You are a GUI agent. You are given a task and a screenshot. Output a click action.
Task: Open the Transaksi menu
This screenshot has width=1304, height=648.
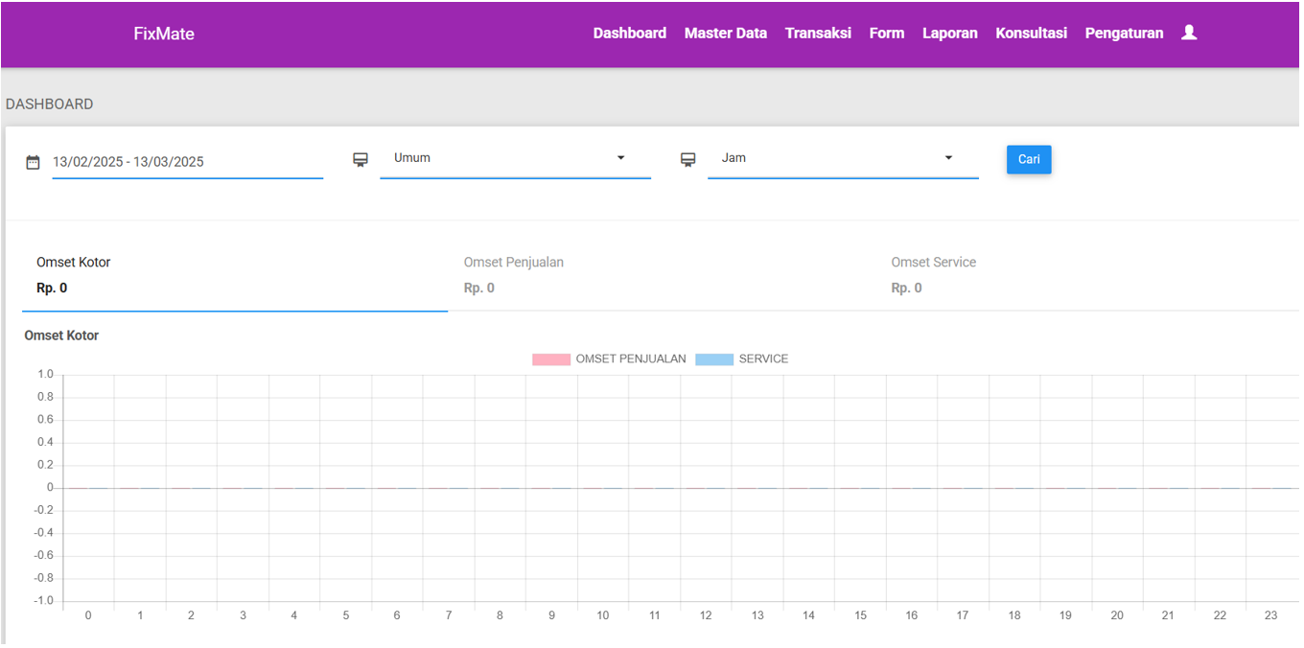[x=818, y=34]
